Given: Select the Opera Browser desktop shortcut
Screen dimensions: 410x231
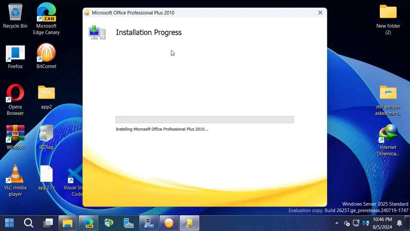Looking at the screenshot, I should point(15,100).
